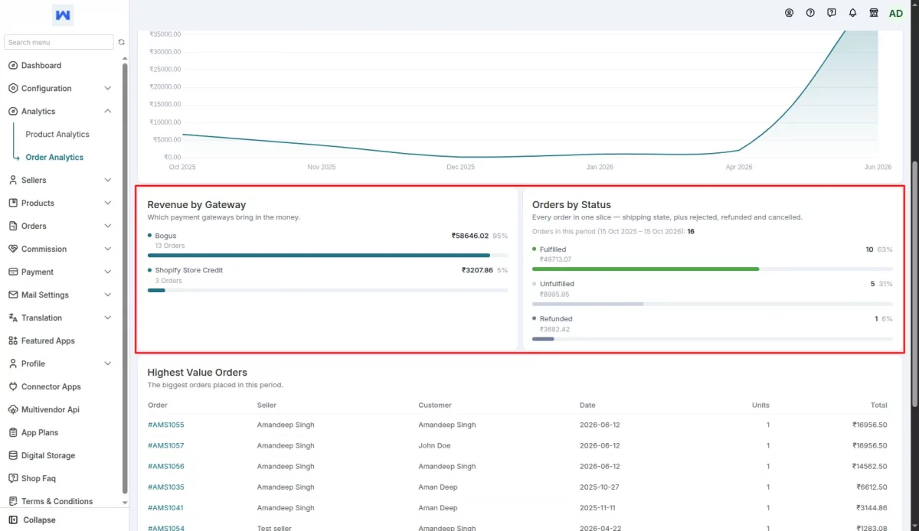The height and width of the screenshot is (531, 919).
Task: Open the speech-bubble question icon in the header
Action: tap(832, 13)
